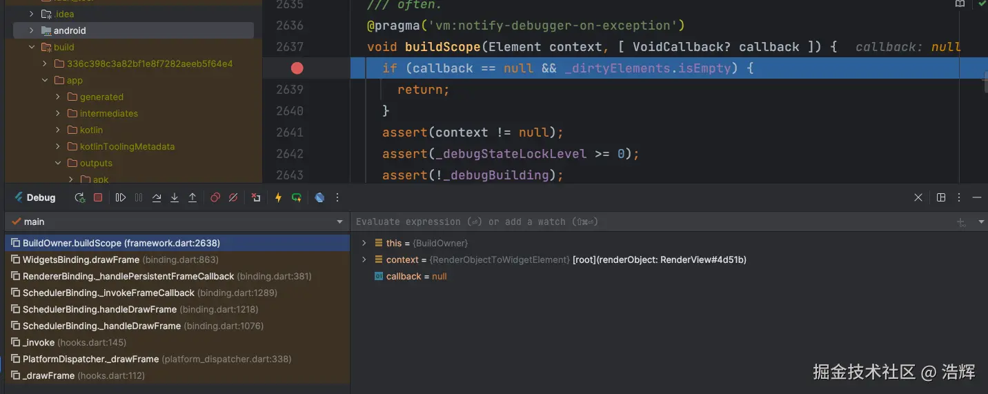Screen dimensions: 988x394
Task: Select the outputs folder row
Action: coord(133,163)
